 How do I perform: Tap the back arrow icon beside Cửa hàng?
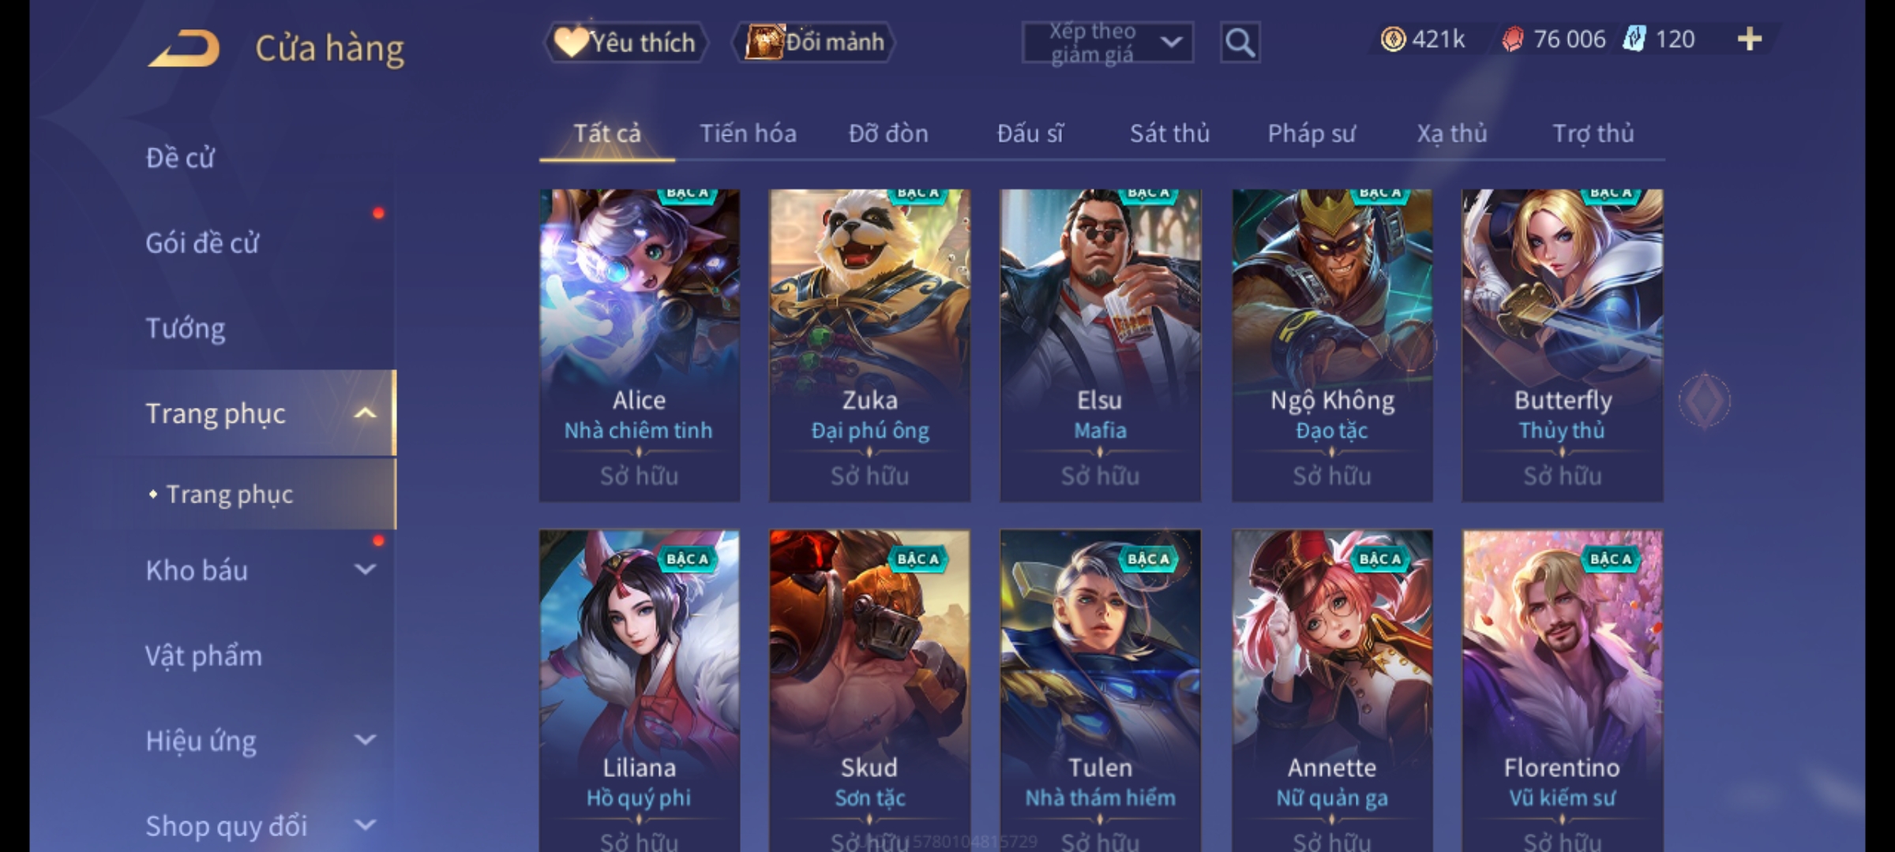184,48
